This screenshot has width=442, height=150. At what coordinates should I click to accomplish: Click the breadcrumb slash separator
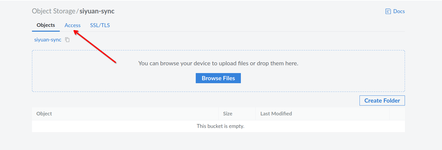77,11
